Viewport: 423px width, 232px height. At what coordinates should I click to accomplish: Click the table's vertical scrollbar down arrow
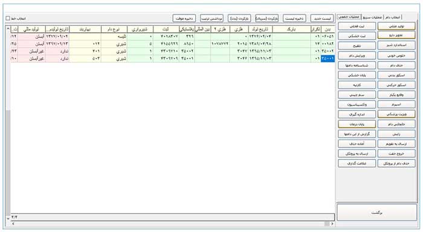(8, 218)
